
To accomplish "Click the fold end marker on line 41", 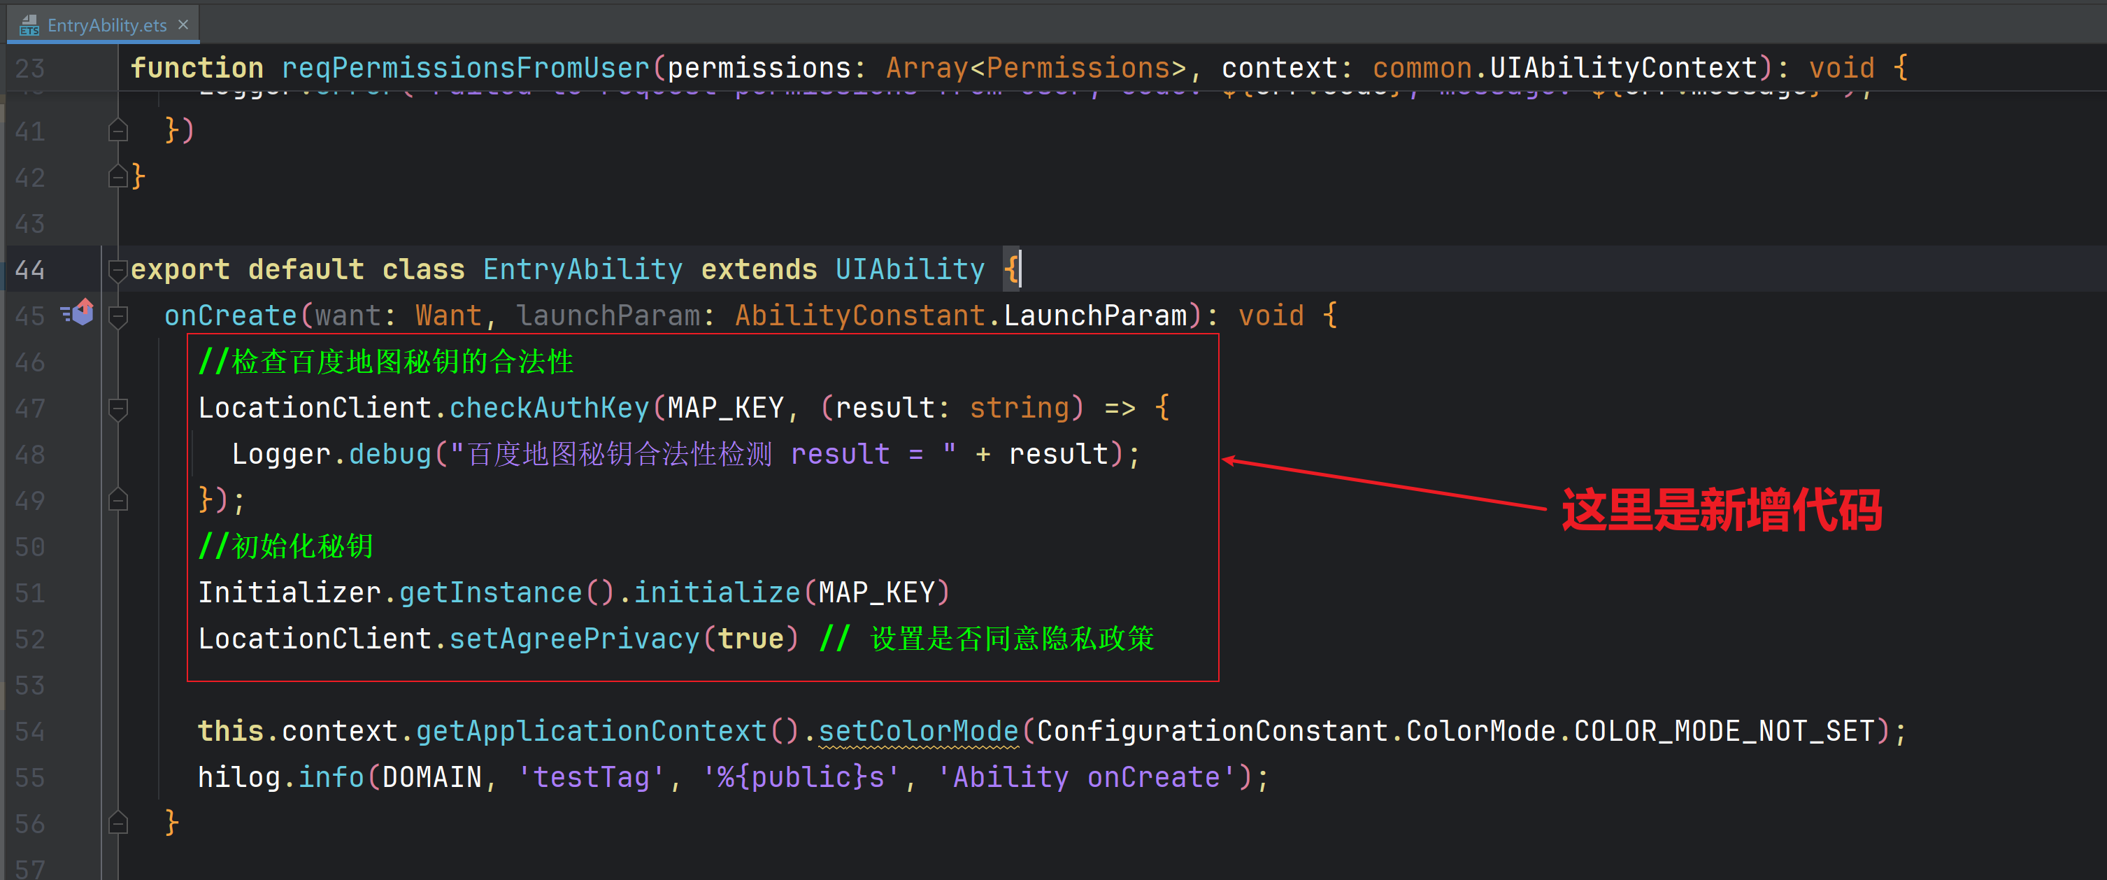I will 119,130.
